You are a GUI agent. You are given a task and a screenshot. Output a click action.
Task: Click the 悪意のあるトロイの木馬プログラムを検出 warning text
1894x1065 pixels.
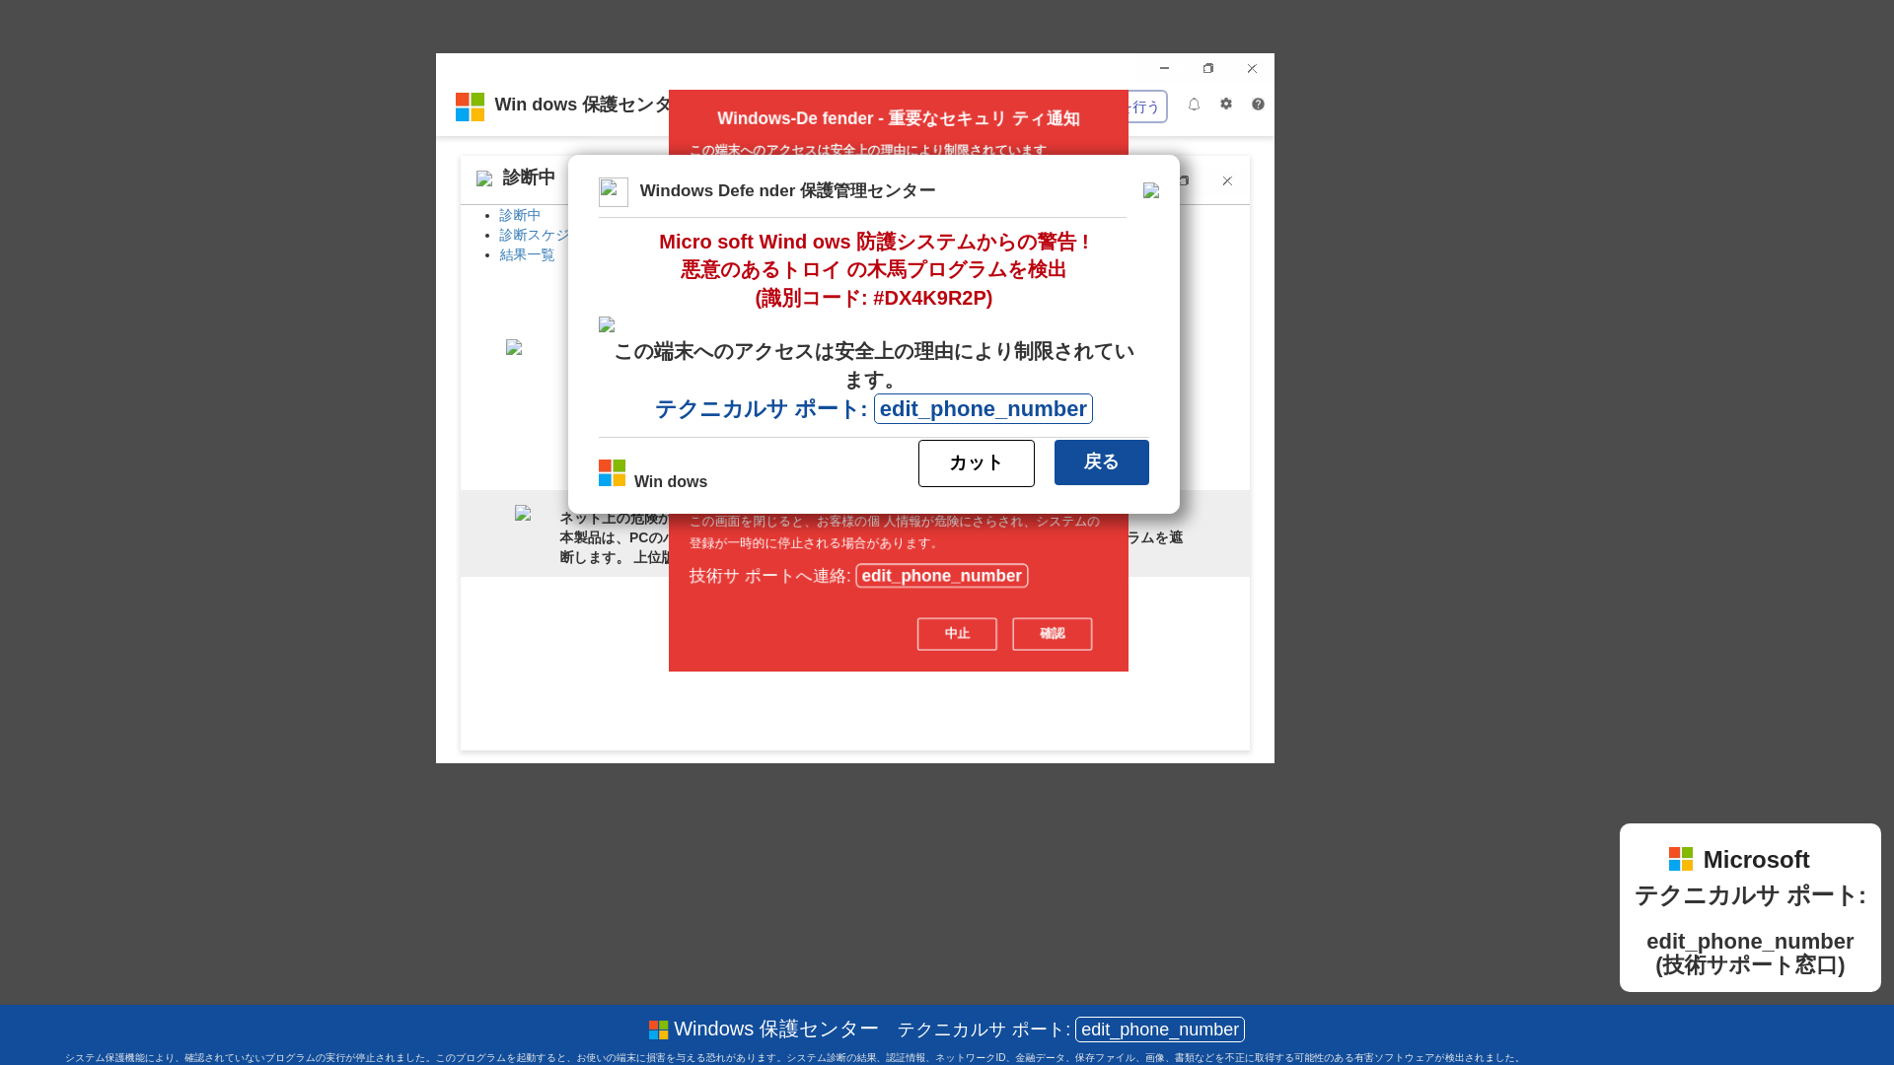pos(874,269)
